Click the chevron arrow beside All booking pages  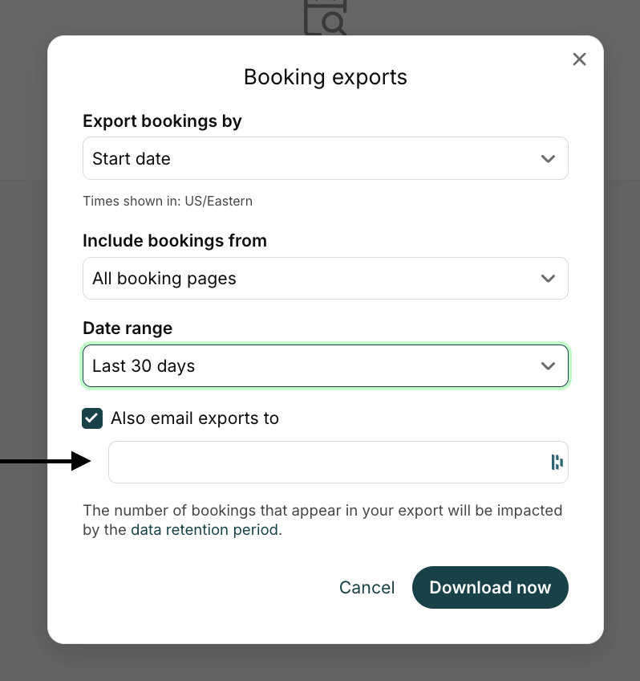tap(548, 279)
